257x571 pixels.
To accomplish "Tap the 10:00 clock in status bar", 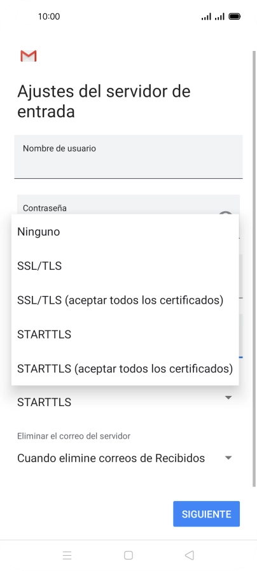I will pos(49,17).
